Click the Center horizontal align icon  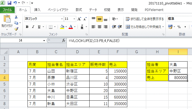tap(99, 27)
